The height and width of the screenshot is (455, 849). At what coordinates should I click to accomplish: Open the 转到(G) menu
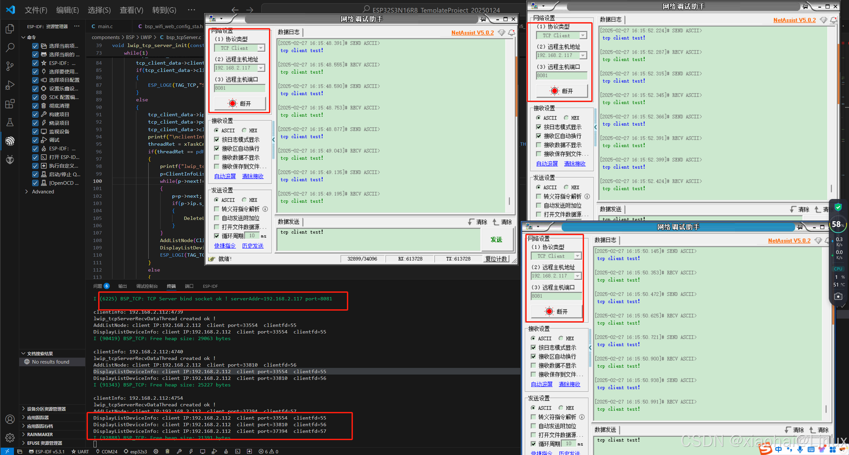(164, 10)
